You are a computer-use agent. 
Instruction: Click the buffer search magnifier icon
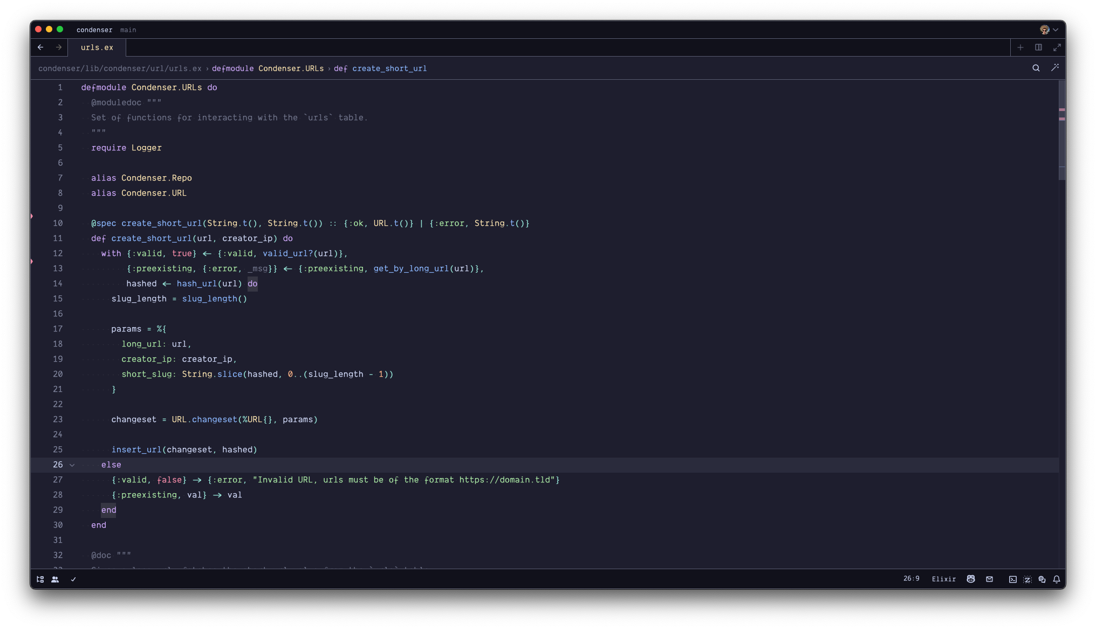(x=1036, y=68)
